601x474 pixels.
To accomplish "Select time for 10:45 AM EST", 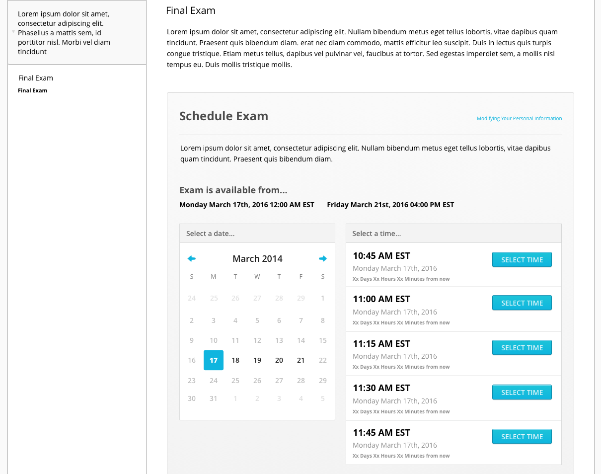I will click(522, 260).
